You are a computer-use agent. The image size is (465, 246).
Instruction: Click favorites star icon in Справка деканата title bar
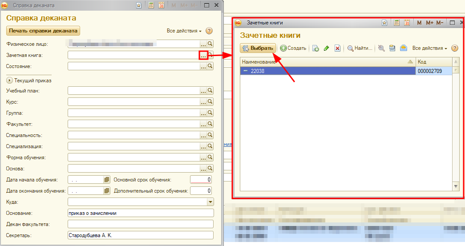(139, 5)
